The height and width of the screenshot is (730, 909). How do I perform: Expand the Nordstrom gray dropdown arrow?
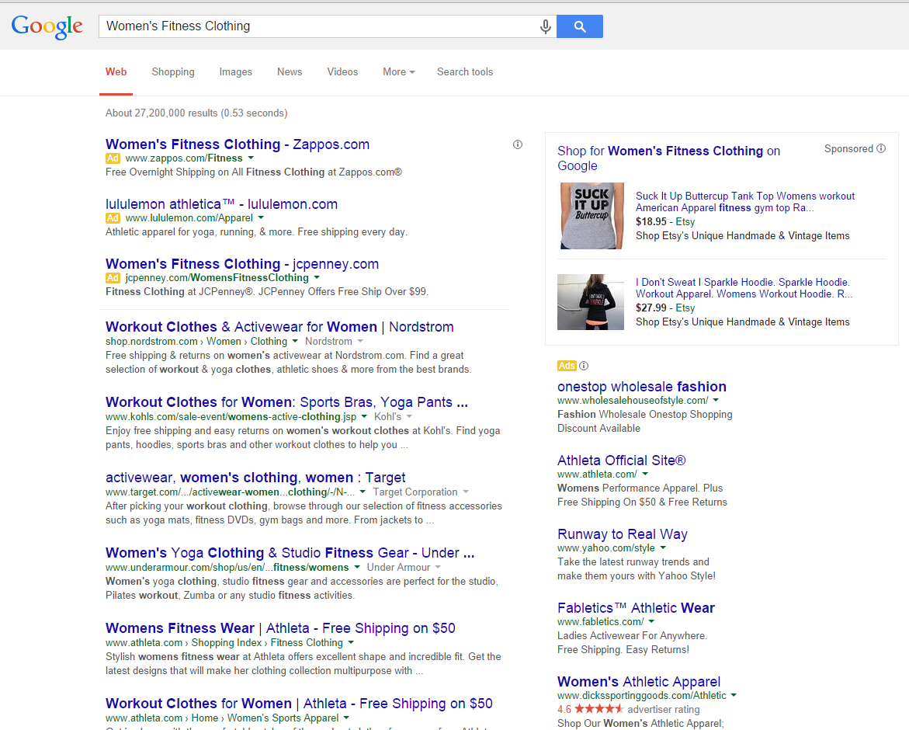pyautogui.click(x=360, y=342)
